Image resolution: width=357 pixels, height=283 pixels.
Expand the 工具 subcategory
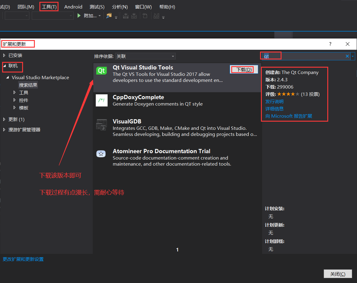pyautogui.click(x=14, y=92)
